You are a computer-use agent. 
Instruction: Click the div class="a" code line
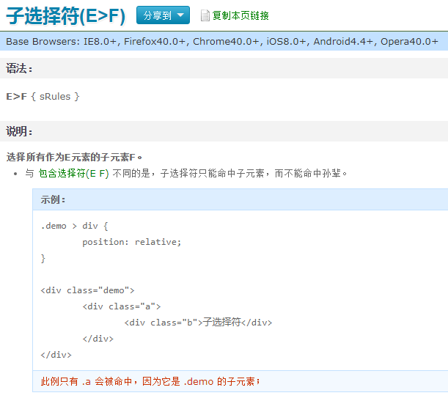pyautogui.click(x=121, y=306)
